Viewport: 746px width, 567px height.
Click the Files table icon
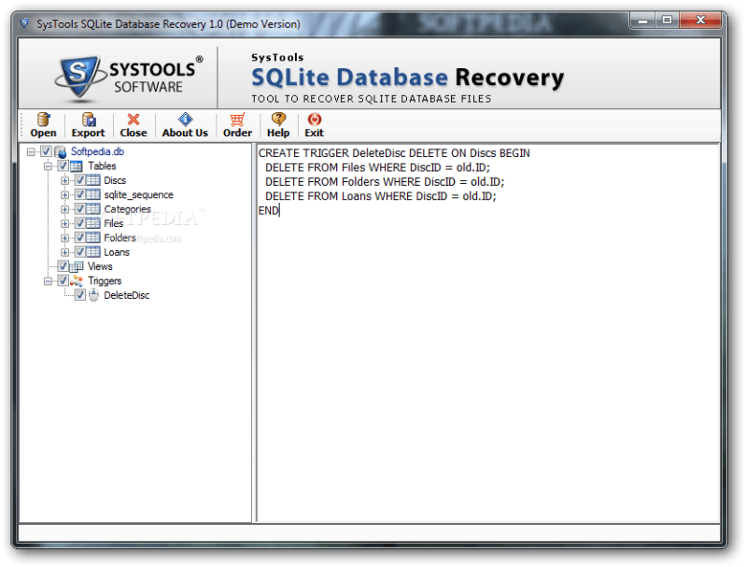pyautogui.click(x=92, y=223)
